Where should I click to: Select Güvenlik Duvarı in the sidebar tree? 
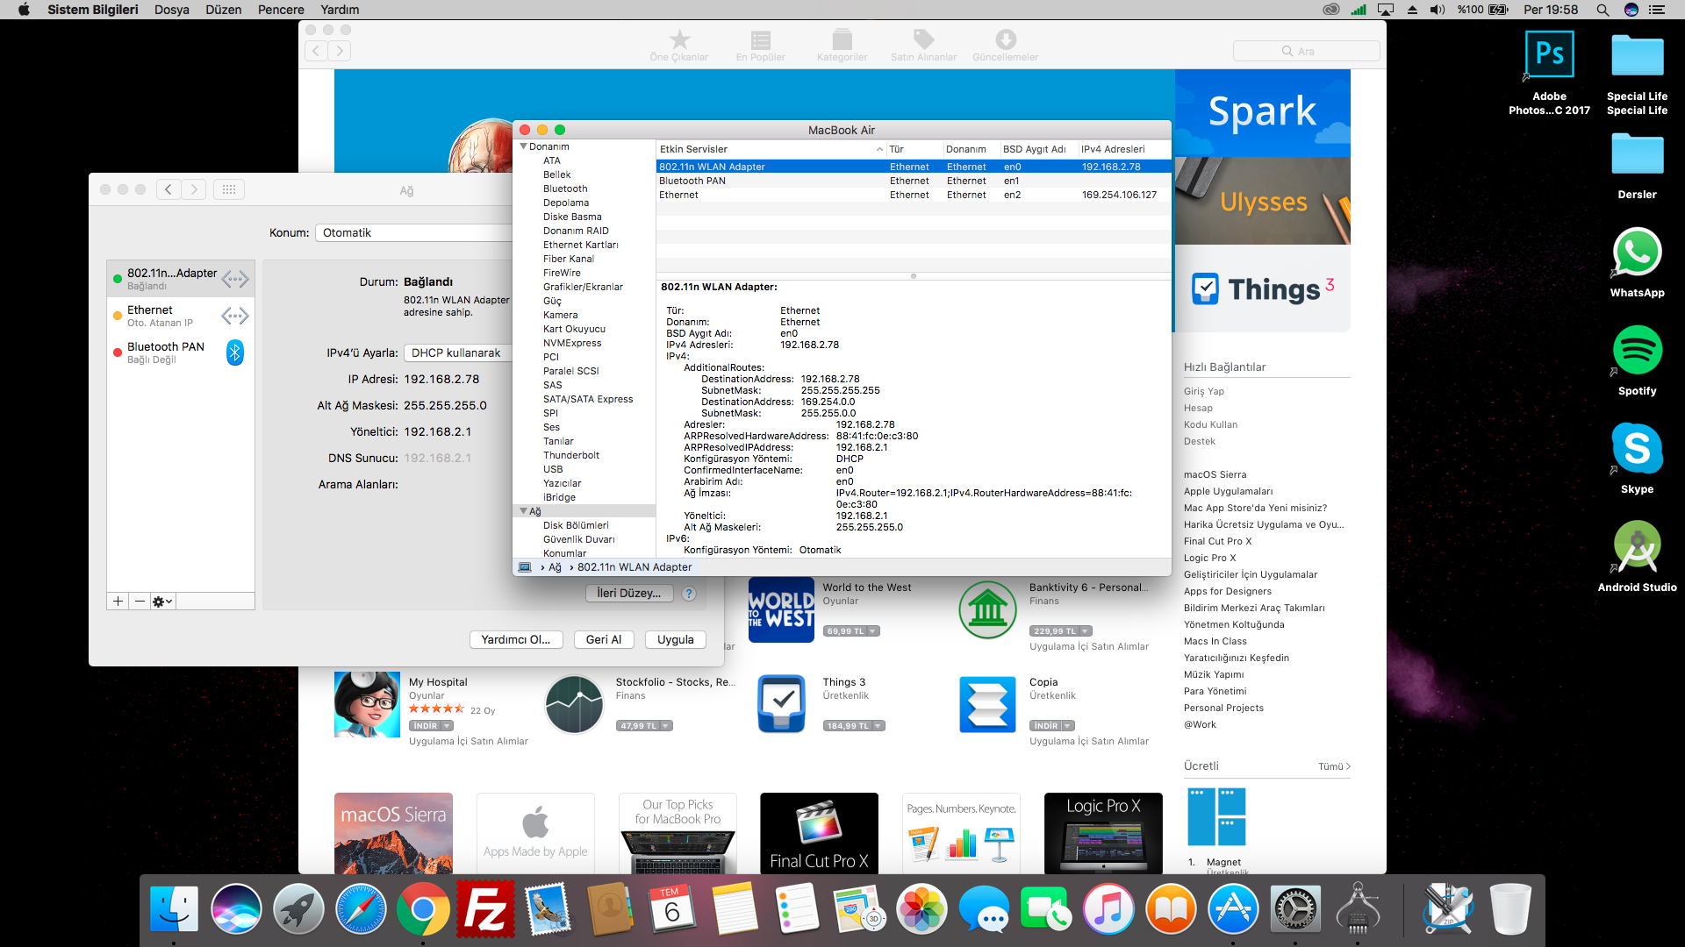point(578,539)
